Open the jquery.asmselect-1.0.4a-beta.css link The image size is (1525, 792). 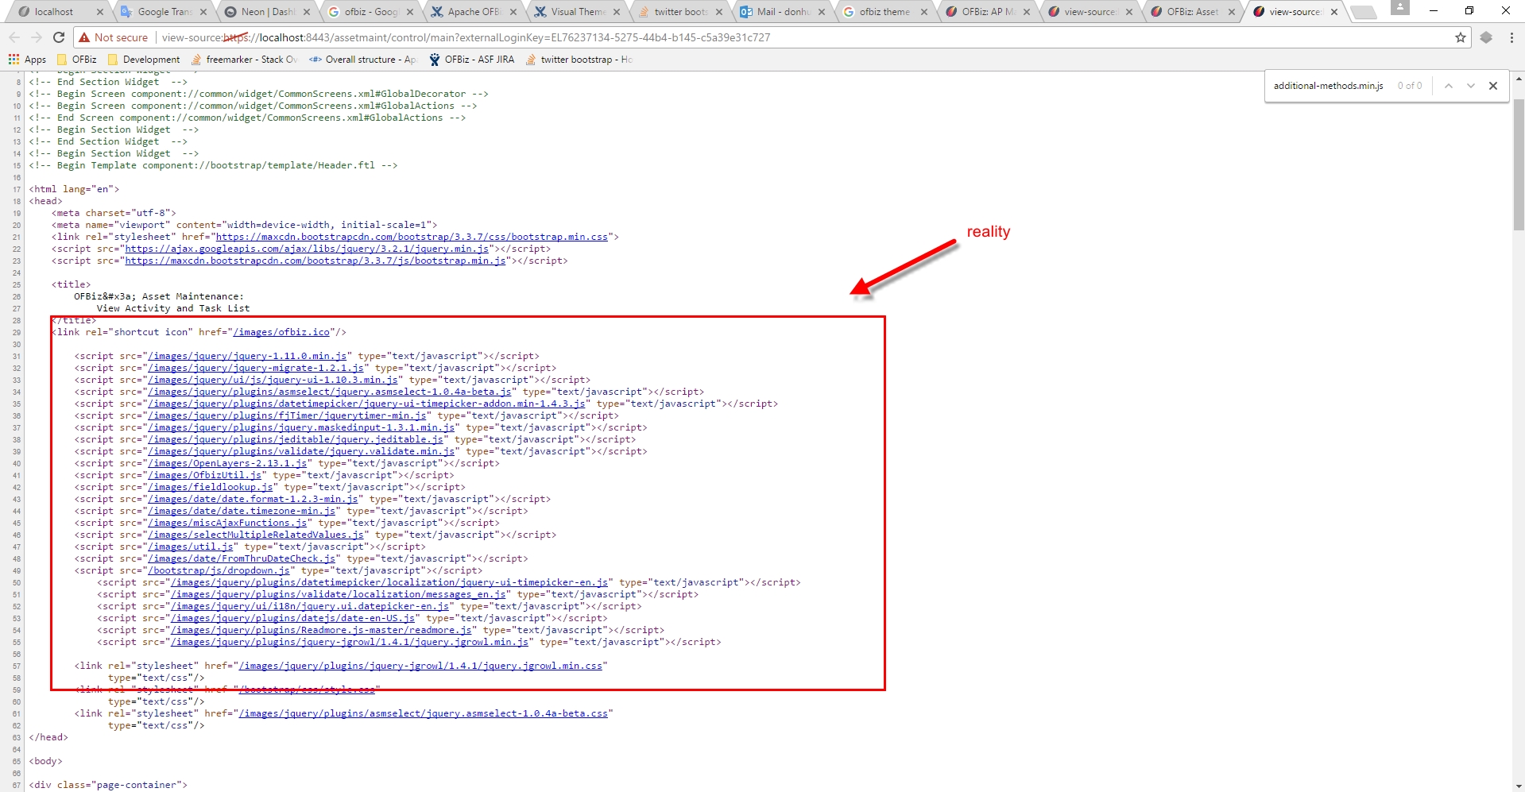(424, 713)
